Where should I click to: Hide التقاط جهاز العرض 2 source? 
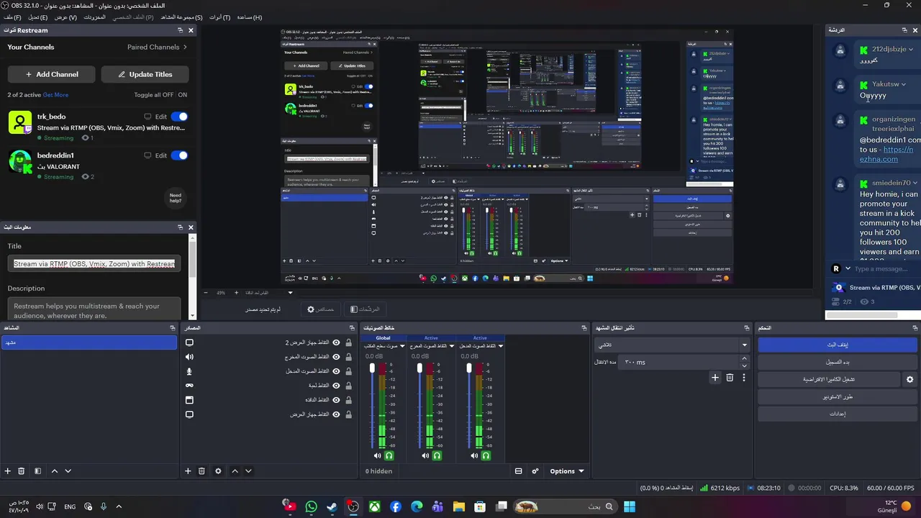click(336, 342)
